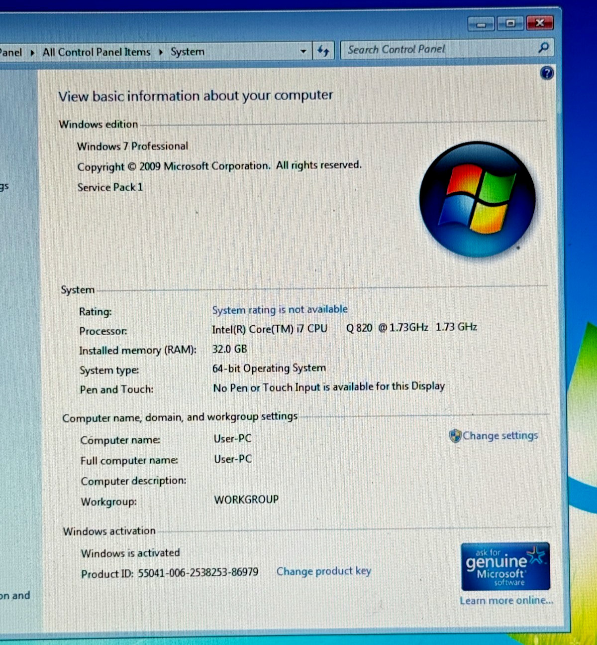Click the refresh arrows button
The width and height of the screenshot is (597, 645).
tap(323, 51)
